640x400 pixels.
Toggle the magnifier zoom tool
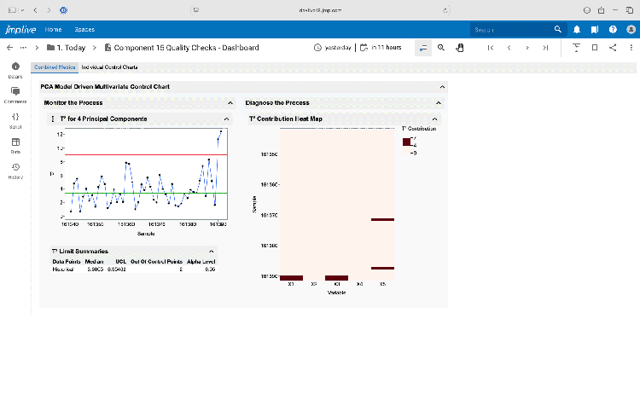441,48
